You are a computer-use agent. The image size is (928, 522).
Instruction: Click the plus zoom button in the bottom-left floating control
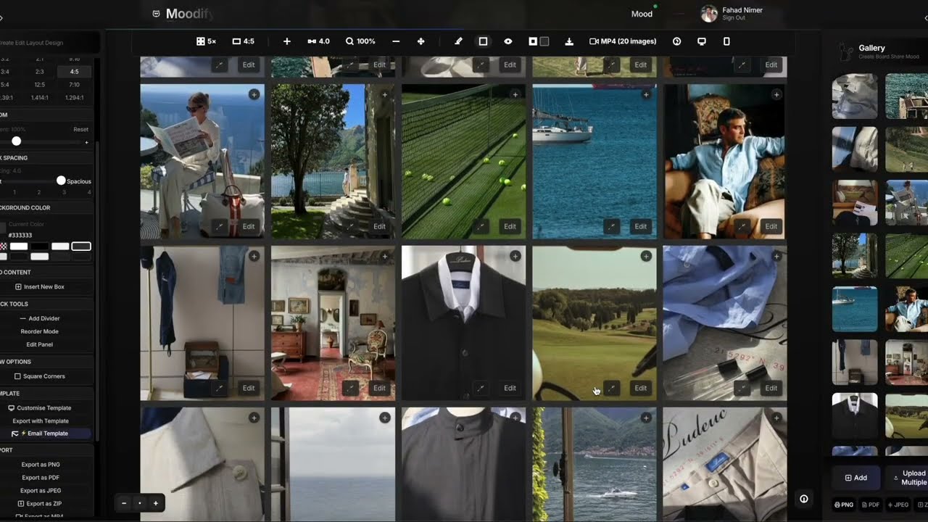point(155,503)
